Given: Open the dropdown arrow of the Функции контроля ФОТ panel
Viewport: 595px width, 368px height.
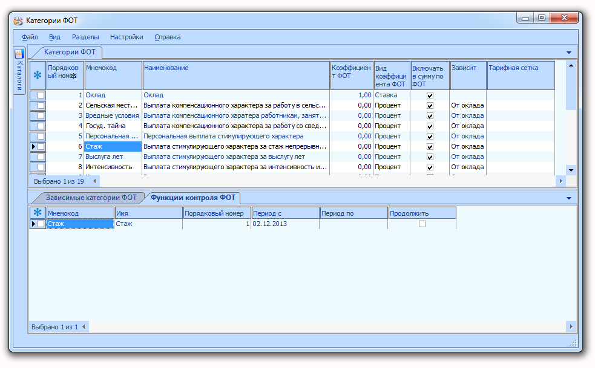Looking at the screenshot, I should point(569,198).
